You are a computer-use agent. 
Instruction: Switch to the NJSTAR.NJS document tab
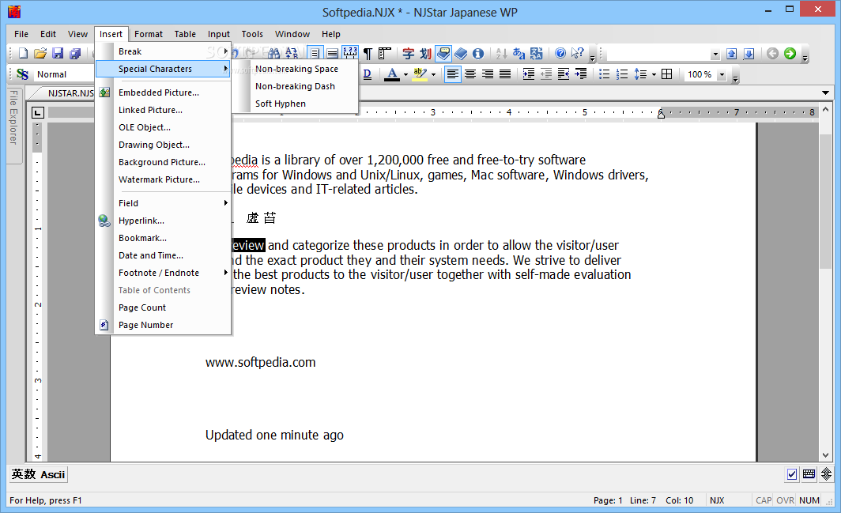point(70,93)
